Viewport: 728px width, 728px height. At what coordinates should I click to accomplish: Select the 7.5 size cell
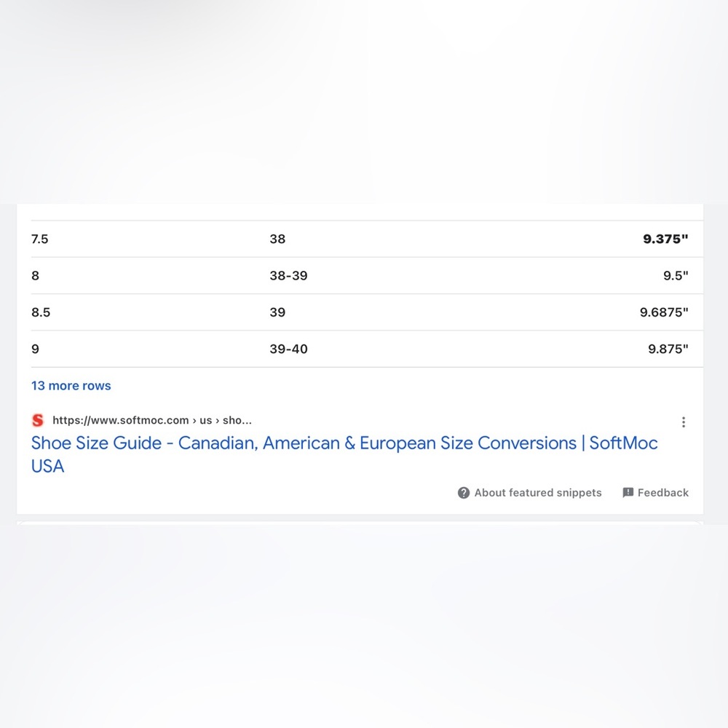click(x=40, y=239)
